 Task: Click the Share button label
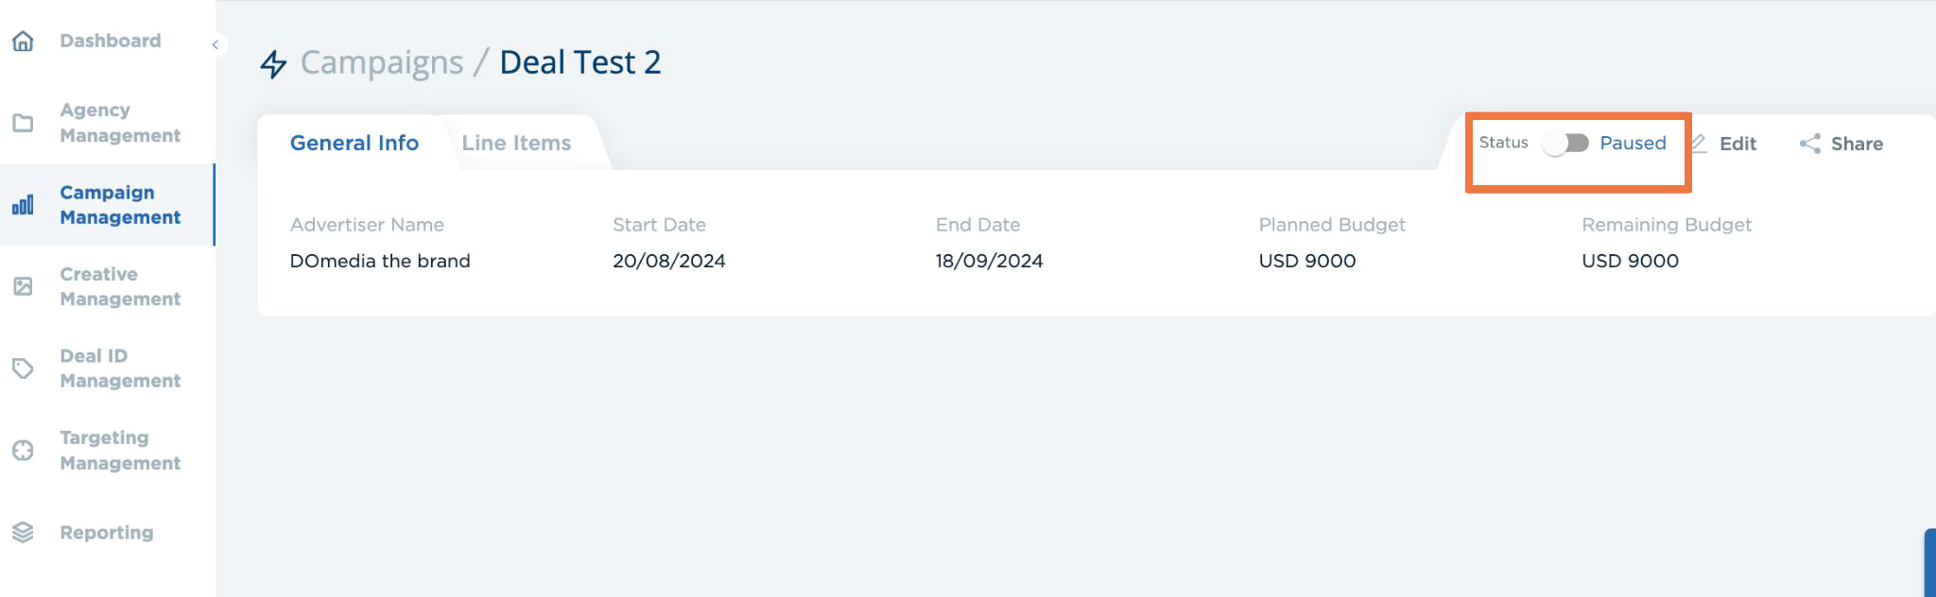1857,144
